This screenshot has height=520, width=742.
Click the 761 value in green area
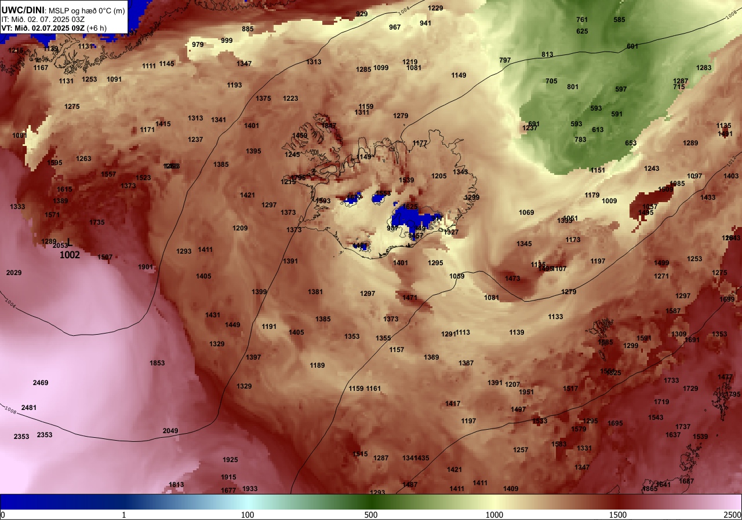(x=582, y=20)
